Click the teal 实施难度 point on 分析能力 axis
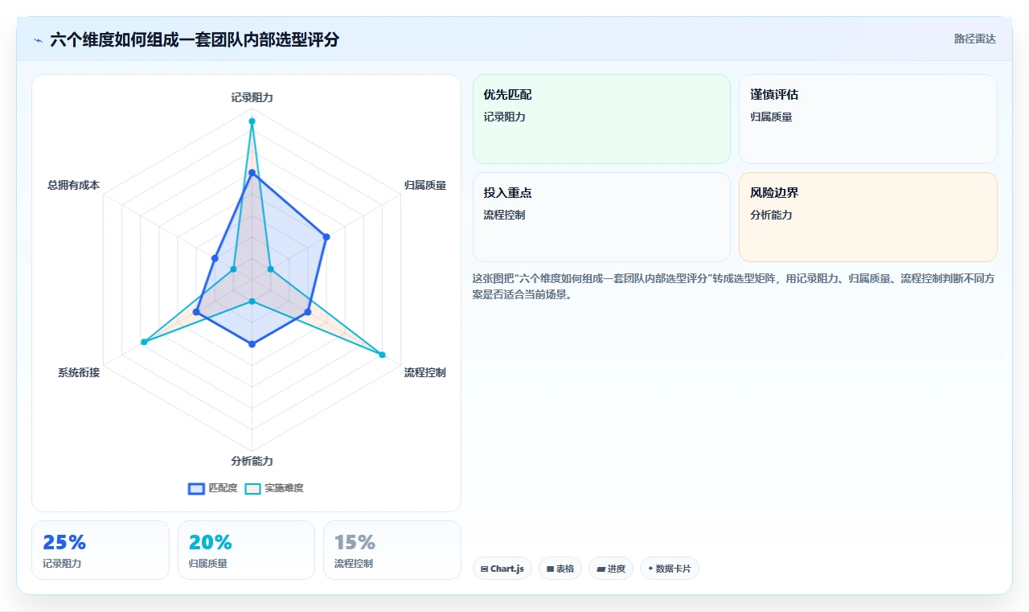The image size is (1029, 612). point(252,302)
